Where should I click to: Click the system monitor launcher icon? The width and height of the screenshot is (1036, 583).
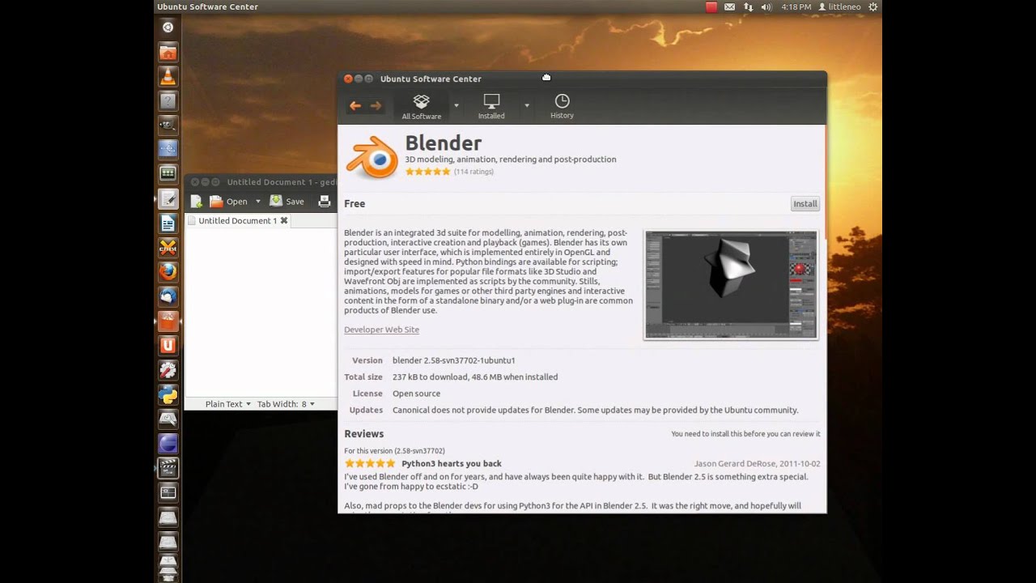(168, 174)
